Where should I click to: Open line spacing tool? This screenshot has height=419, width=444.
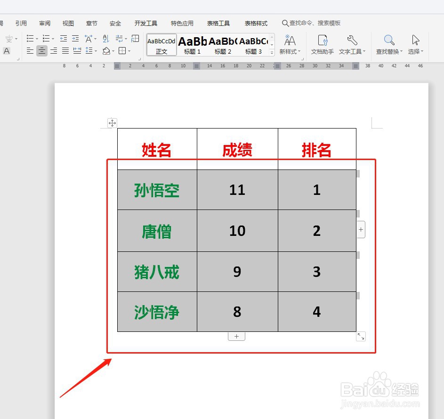pos(89,51)
